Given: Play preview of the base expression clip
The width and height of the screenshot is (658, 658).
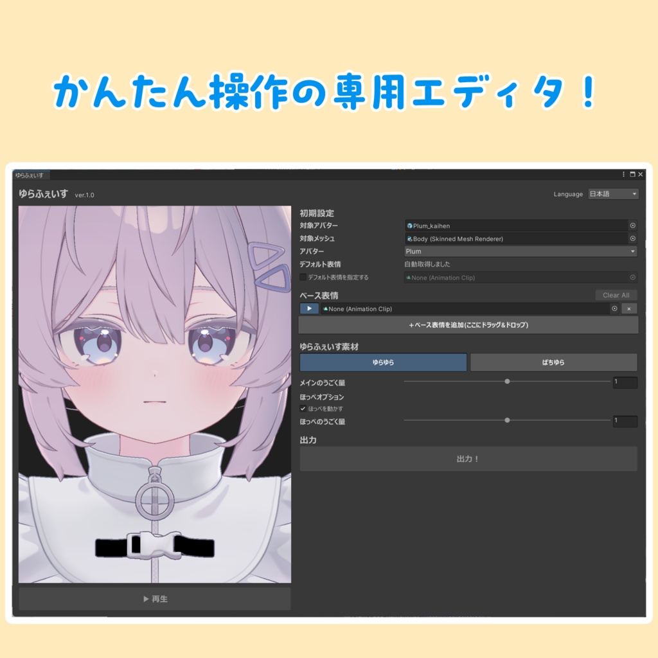Looking at the screenshot, I should [309, 308].
